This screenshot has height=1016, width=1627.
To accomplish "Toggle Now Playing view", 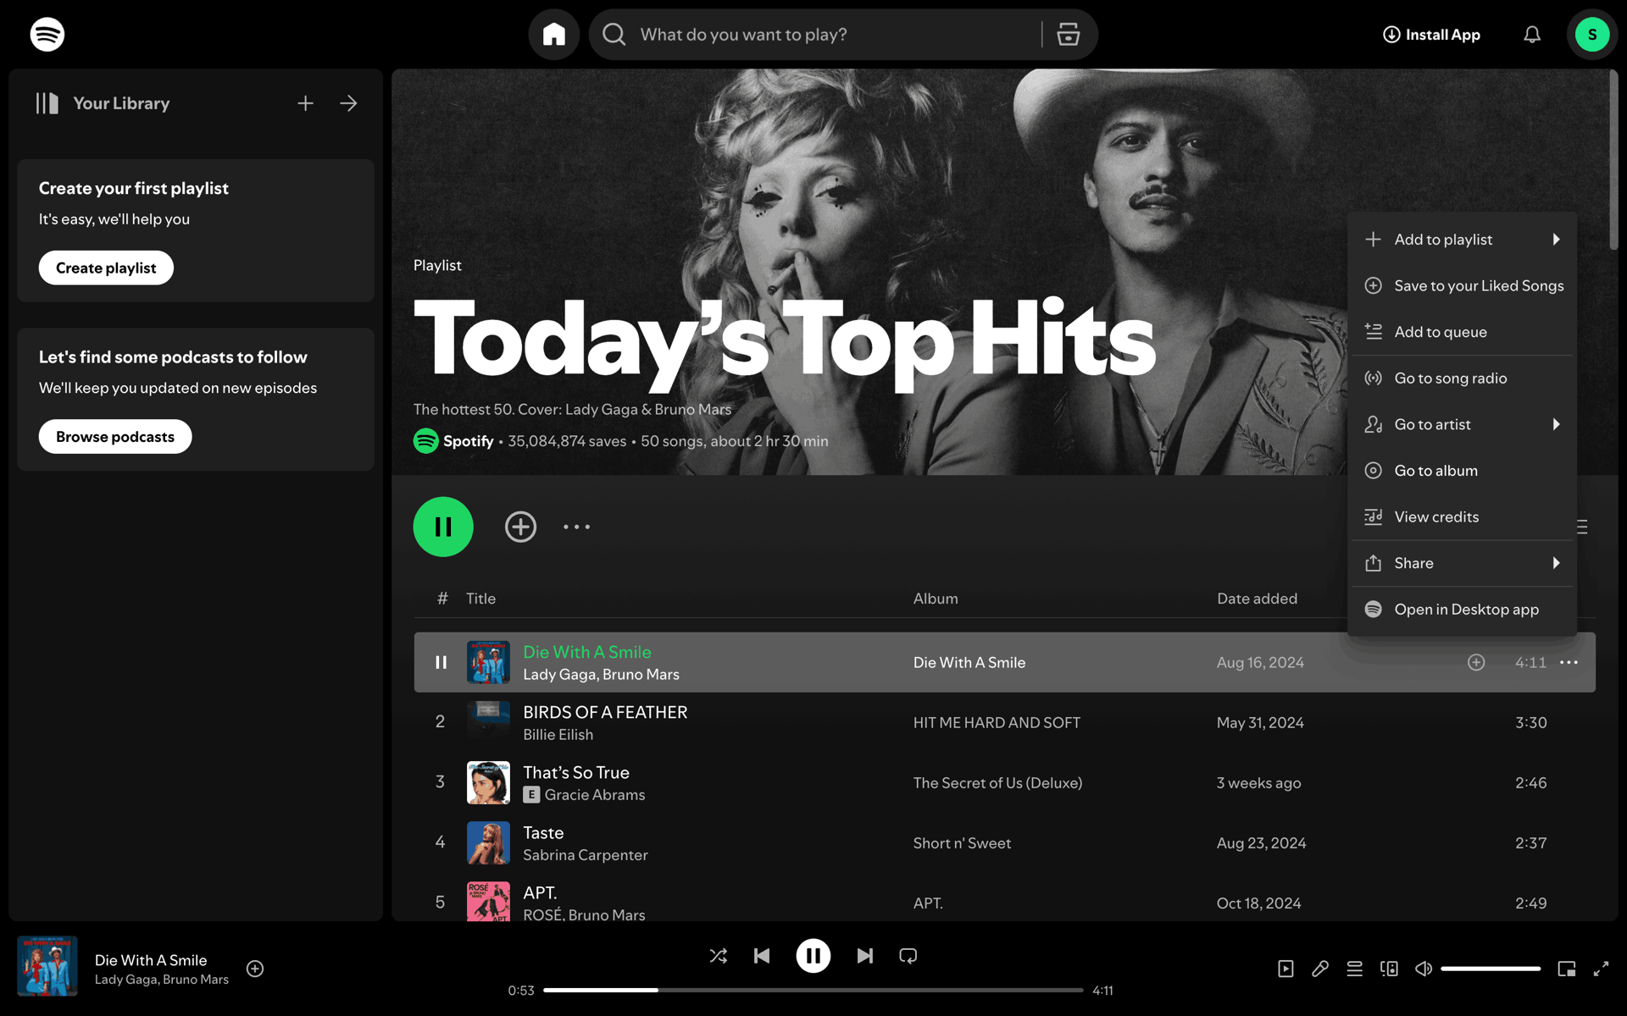I will pos(1285,969).
